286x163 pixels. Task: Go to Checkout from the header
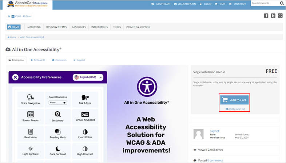click(238, 4)
